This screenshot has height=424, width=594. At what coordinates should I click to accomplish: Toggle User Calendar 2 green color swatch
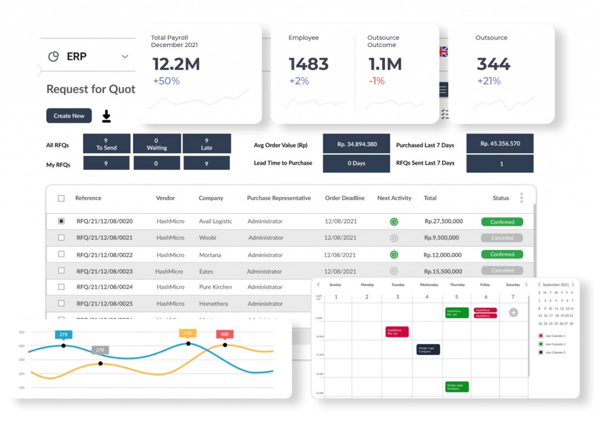tap(541, 344)
